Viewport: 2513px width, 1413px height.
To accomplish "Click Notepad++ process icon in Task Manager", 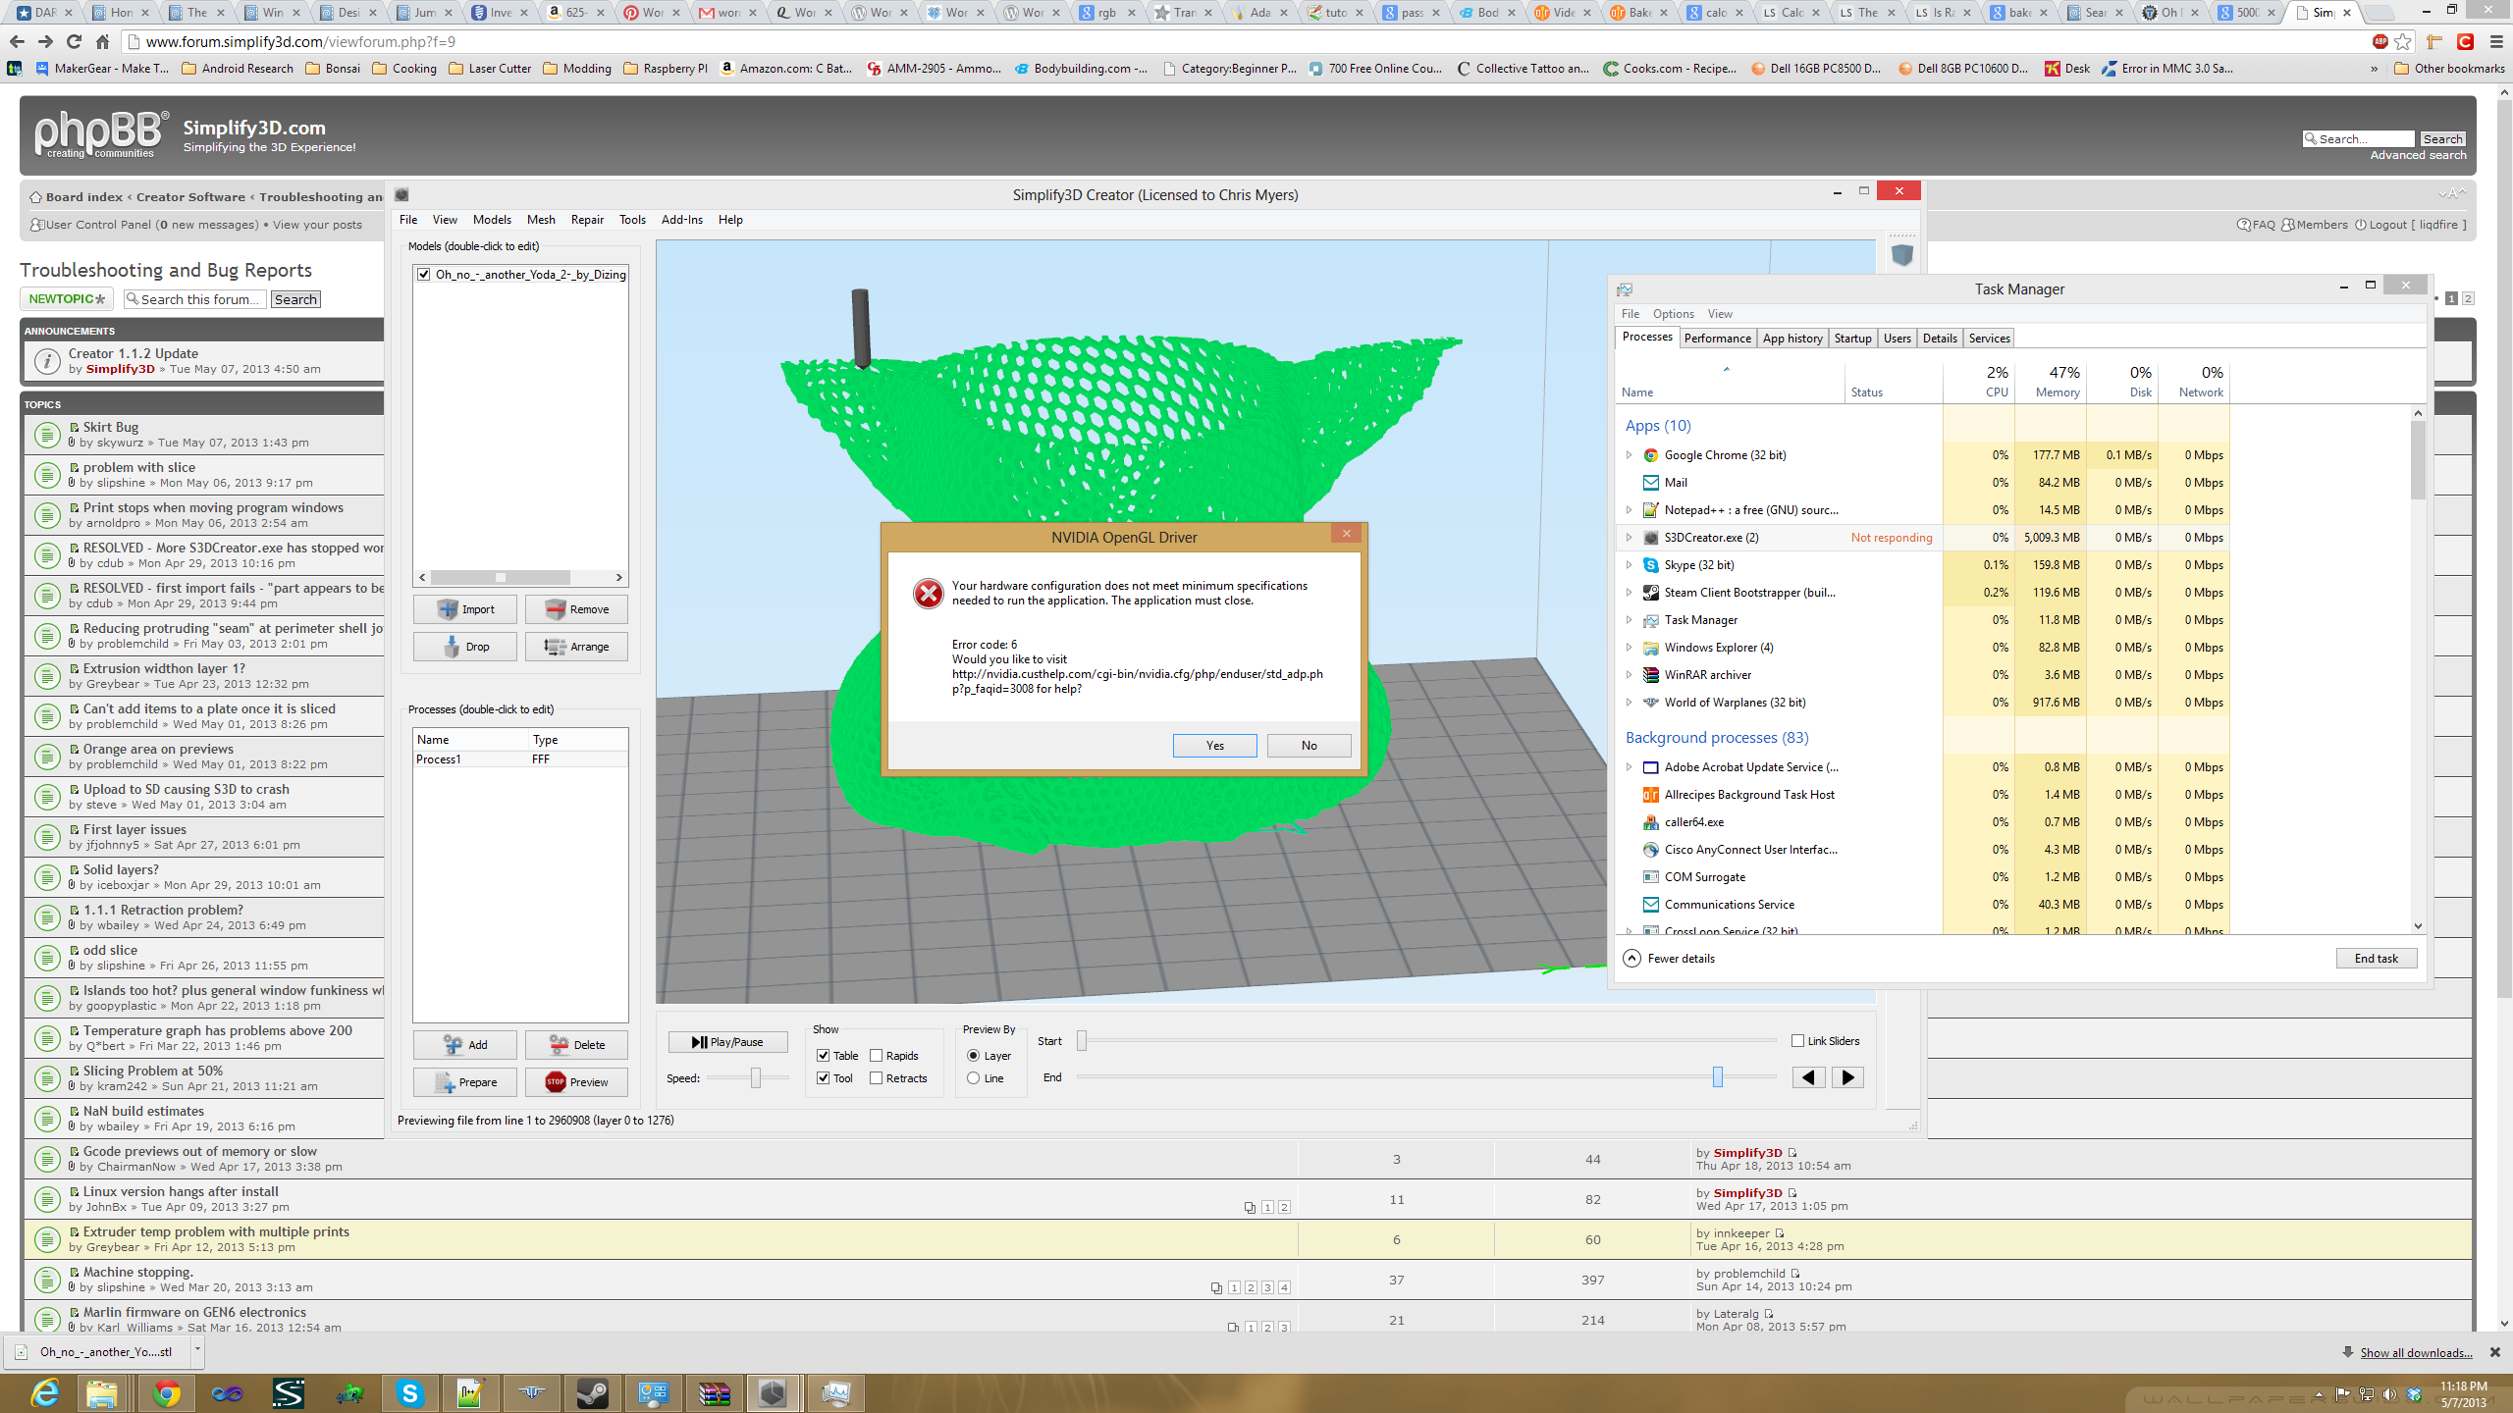I will pyautogui.click(x=1651, y=510).
